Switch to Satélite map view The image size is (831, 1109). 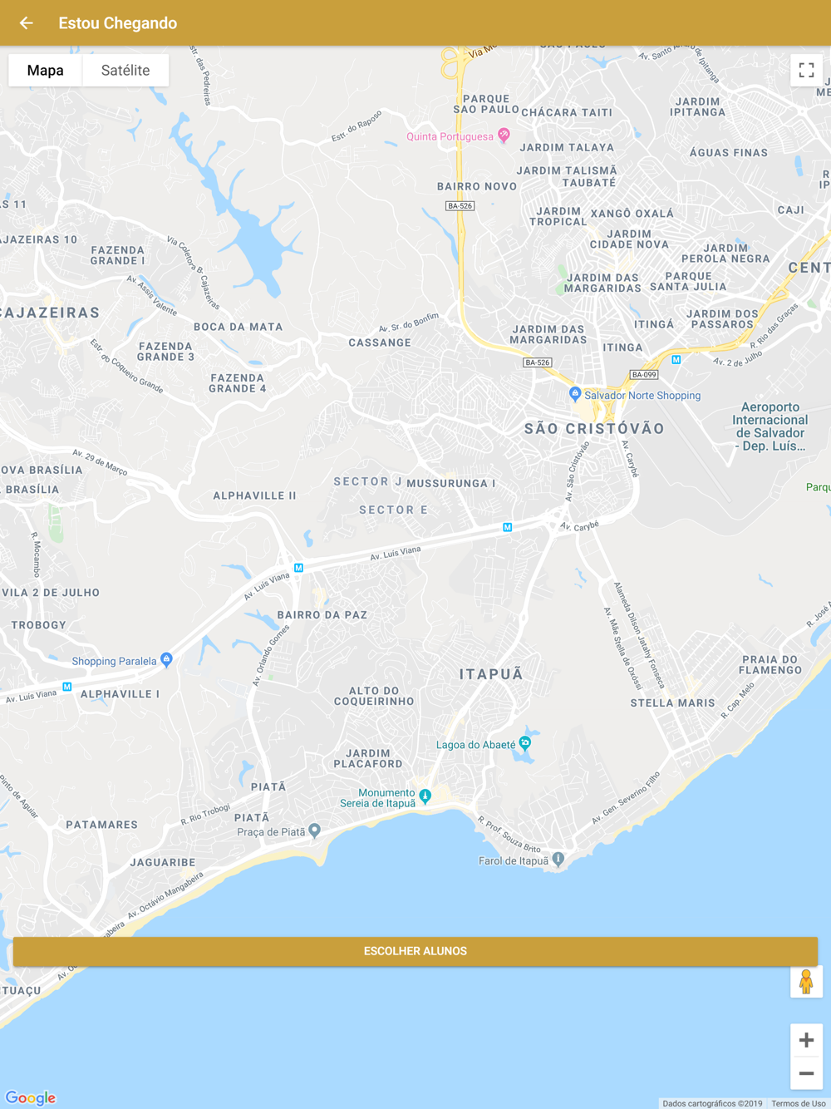point(125,71)
